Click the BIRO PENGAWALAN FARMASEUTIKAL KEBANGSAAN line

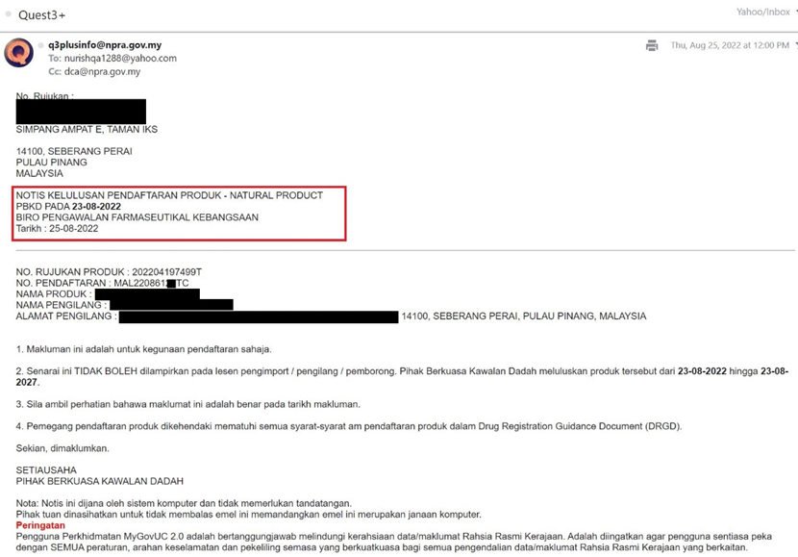tap(137, 217)
